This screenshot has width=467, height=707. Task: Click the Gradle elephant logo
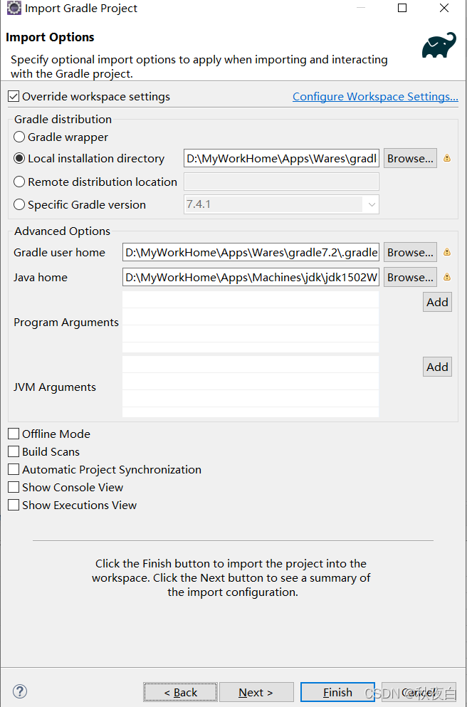click(439, 45)
